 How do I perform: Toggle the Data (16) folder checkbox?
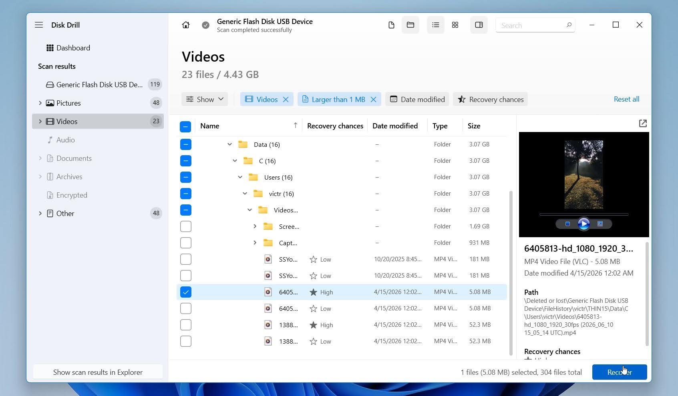(186, 144)
